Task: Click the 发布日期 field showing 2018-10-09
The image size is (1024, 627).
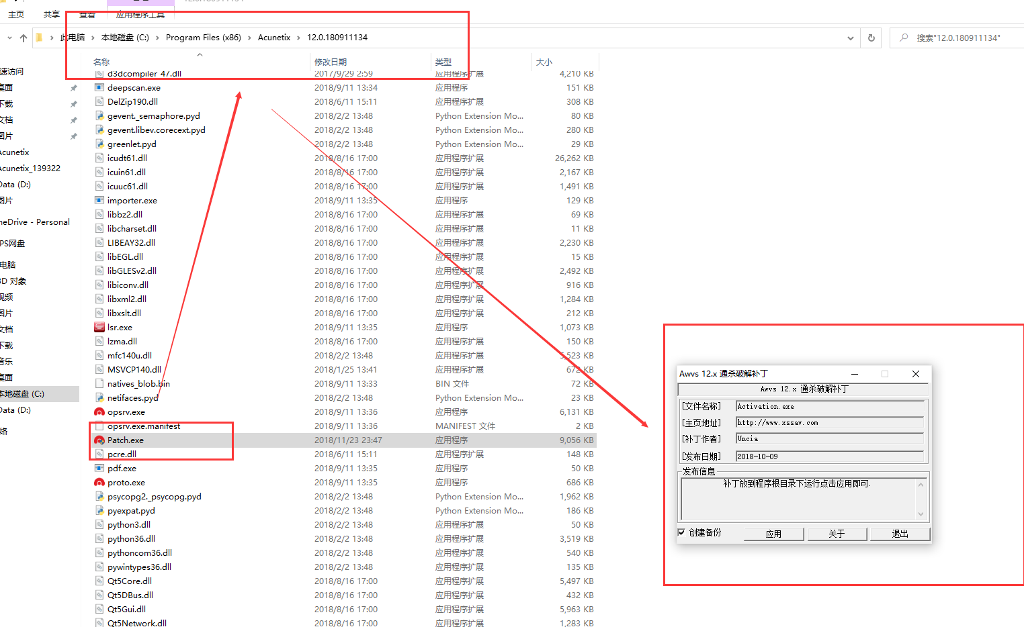Action: click(x=830, y=456)
